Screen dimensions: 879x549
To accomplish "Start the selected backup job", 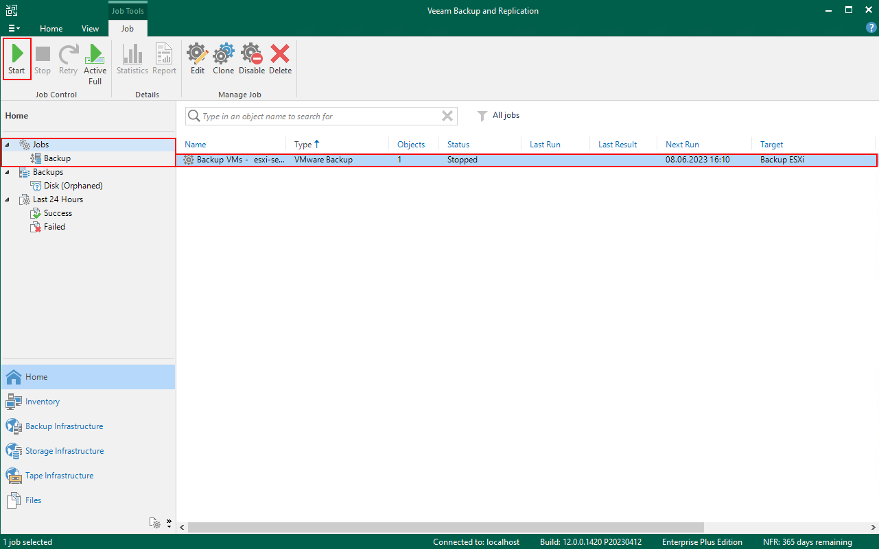I will [x=16, y=60].
